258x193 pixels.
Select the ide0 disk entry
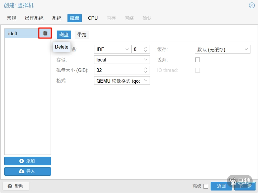[21, 33]
